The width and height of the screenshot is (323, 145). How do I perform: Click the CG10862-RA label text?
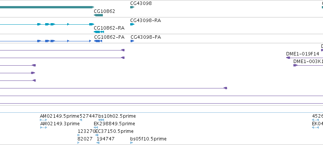[109, 28]
